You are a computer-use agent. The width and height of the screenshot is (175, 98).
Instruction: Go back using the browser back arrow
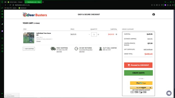click(5, 5)
